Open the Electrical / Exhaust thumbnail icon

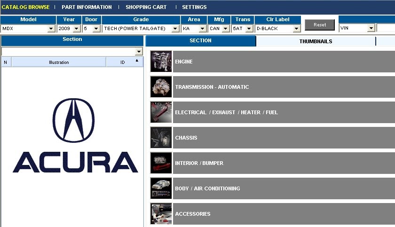[161, 112]
